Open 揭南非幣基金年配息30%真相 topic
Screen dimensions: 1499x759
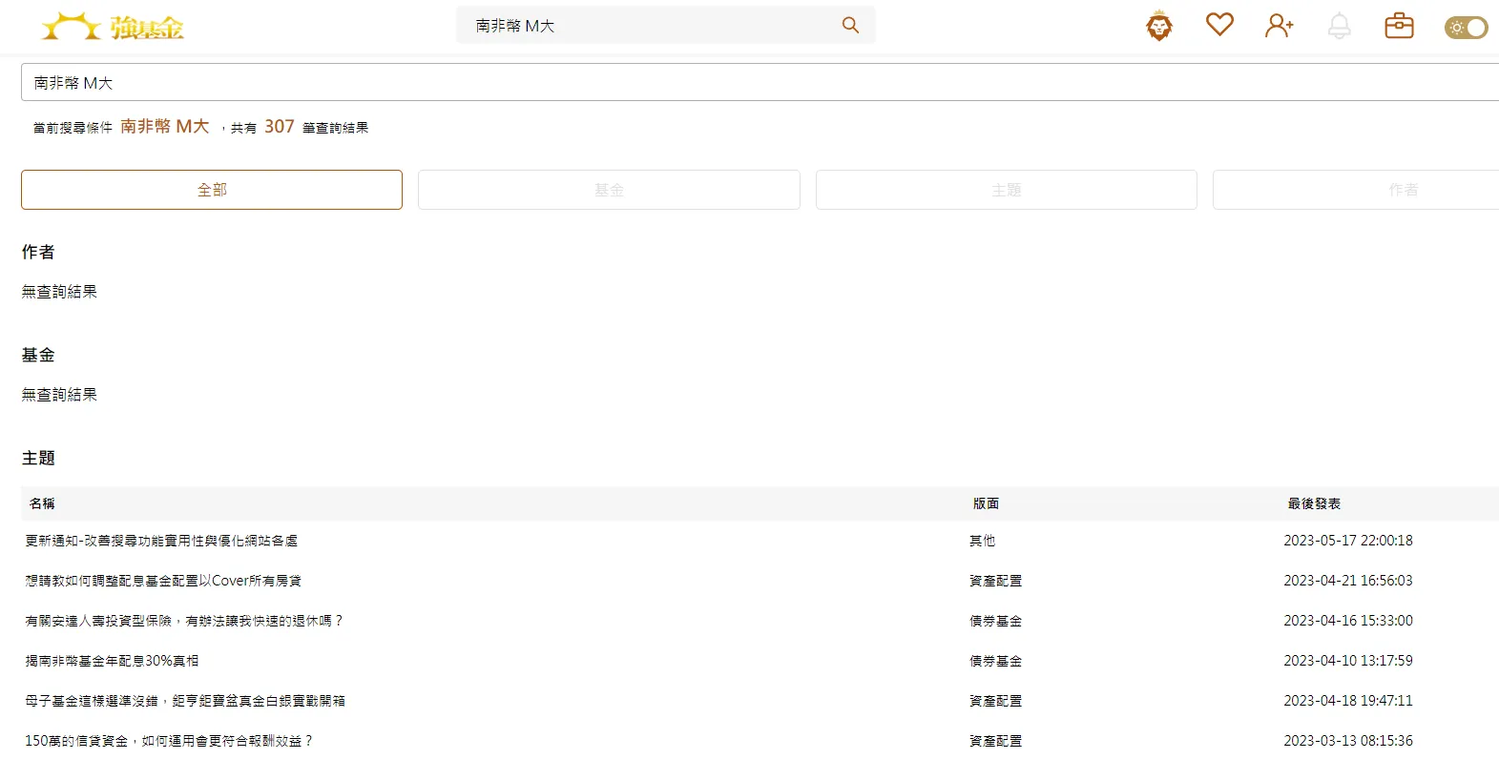[x=112, y=661]
